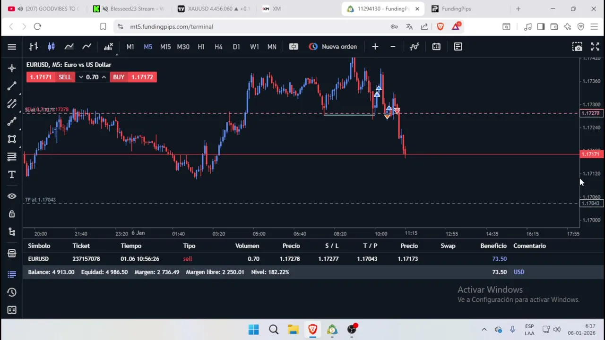Click S/L value 1.17277 in position row
This screenshot has height=340, width=605.
pos(328,259)
